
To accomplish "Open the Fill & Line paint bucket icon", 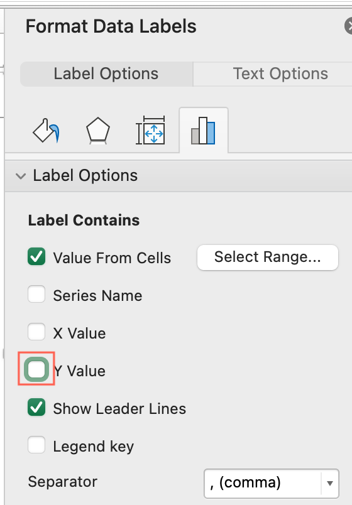I will 46,131.
